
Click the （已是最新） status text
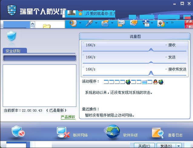click(56, 110)
